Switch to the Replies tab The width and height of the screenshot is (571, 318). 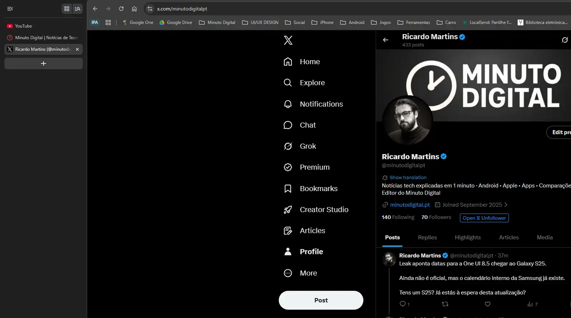click(427, 238)
